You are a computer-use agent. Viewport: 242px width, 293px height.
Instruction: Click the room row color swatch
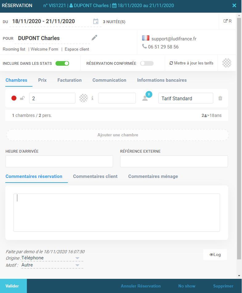84,98
